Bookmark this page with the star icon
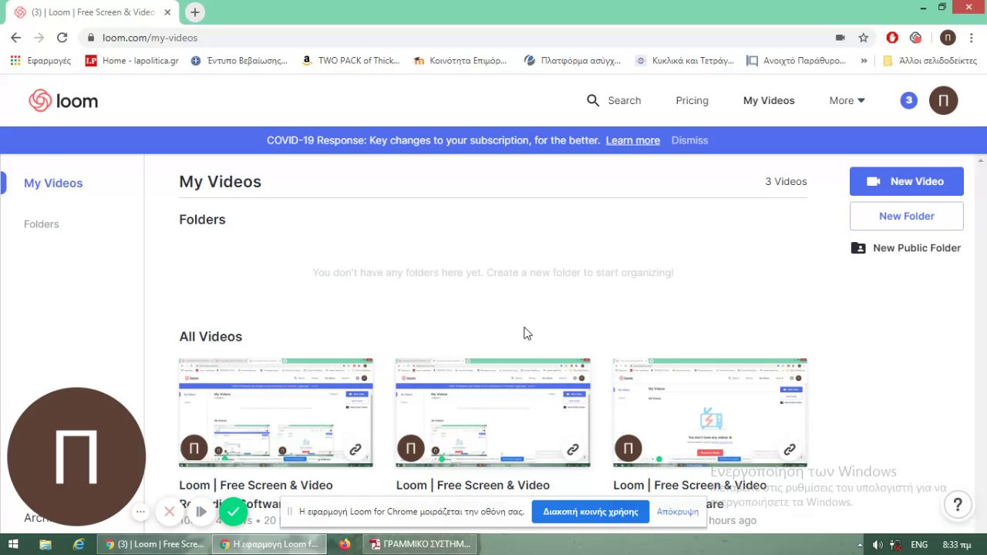 click(864, 37)
